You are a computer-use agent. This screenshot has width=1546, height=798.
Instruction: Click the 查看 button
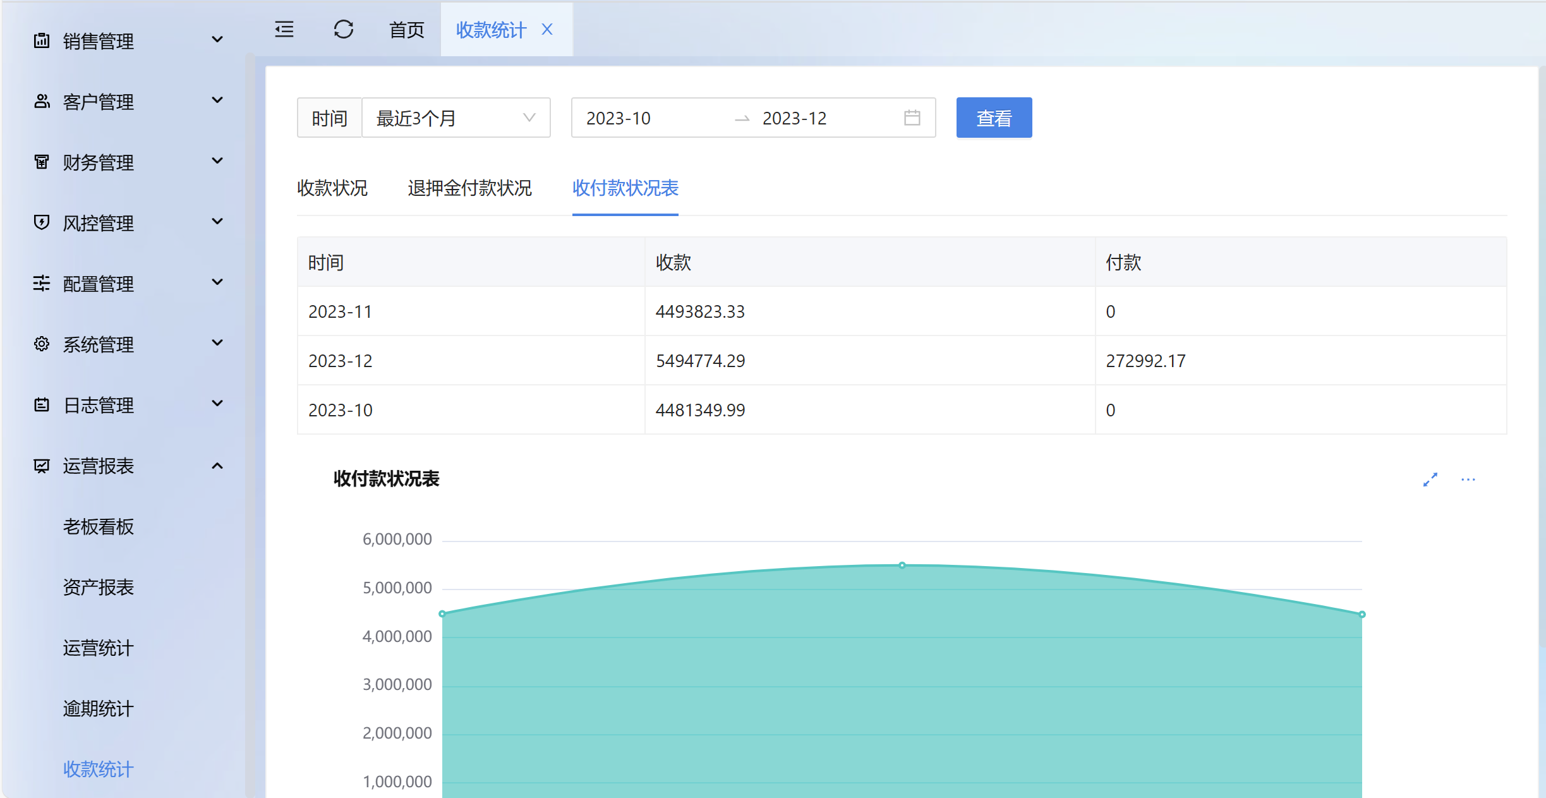click(x=994, y=118)
